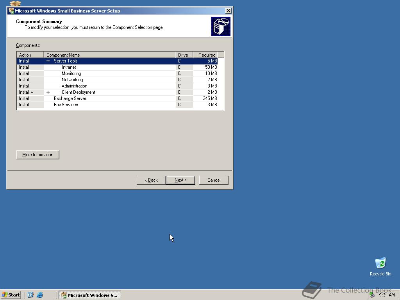Click the 10 MB required value
400x300 pixels.
pos(211,73)
